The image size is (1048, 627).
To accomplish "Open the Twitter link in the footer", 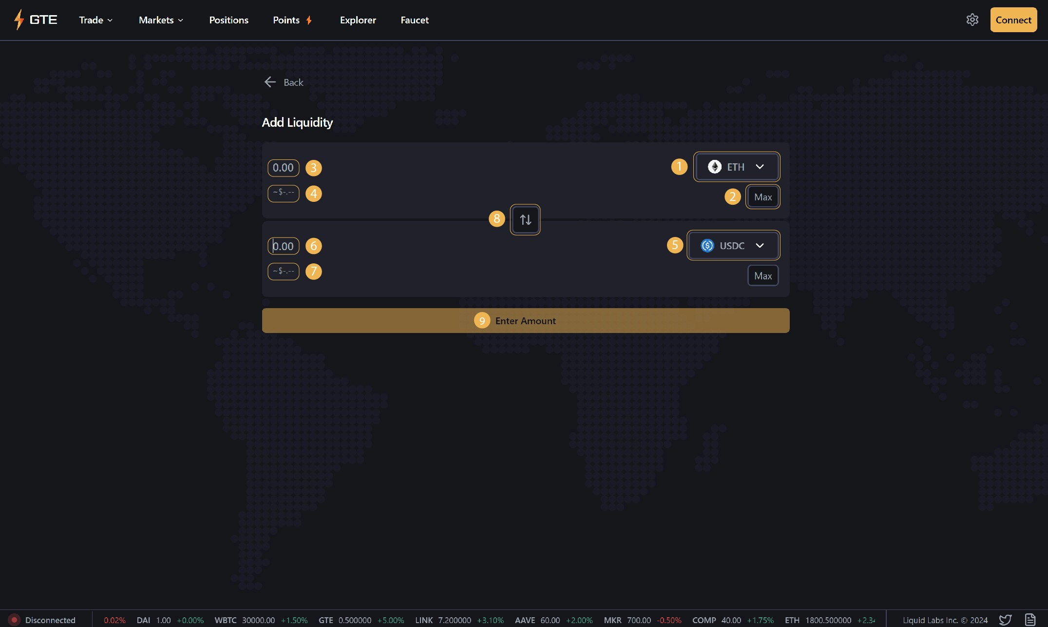I will pos(1005,620).
